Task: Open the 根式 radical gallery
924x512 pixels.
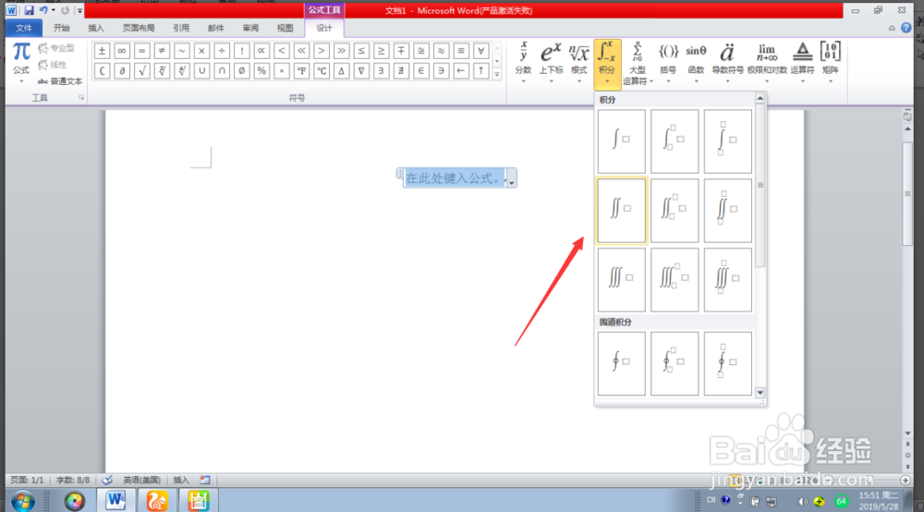Action: [578, 62]
